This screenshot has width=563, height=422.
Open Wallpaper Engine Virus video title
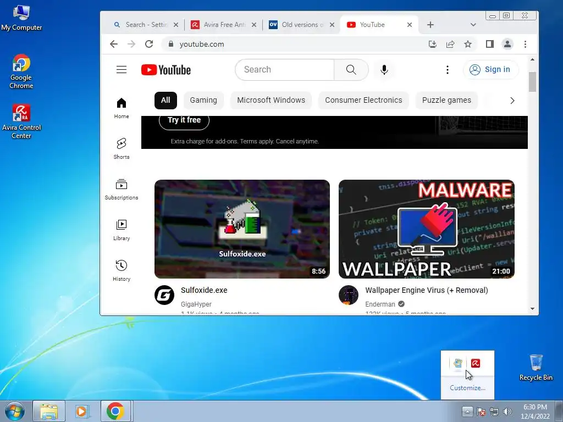point(427,290)
